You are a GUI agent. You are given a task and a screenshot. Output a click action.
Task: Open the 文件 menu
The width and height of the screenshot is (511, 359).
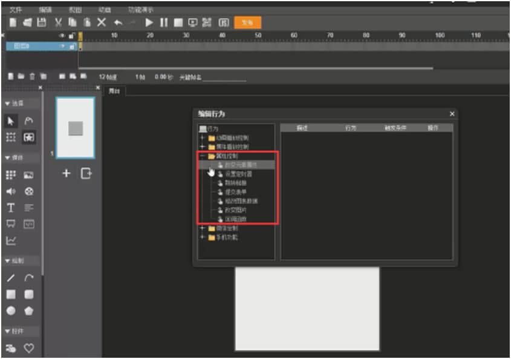pyautogui.click(x=16, y=10)
